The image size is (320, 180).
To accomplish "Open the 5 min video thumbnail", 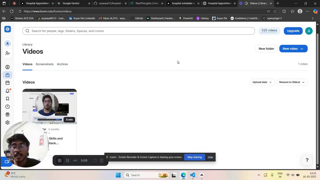I will tap(50, 106).
